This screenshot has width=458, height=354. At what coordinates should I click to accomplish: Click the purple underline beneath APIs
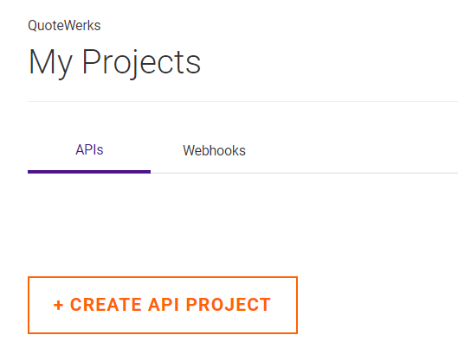pyautogui.click(x=89, y=172)
